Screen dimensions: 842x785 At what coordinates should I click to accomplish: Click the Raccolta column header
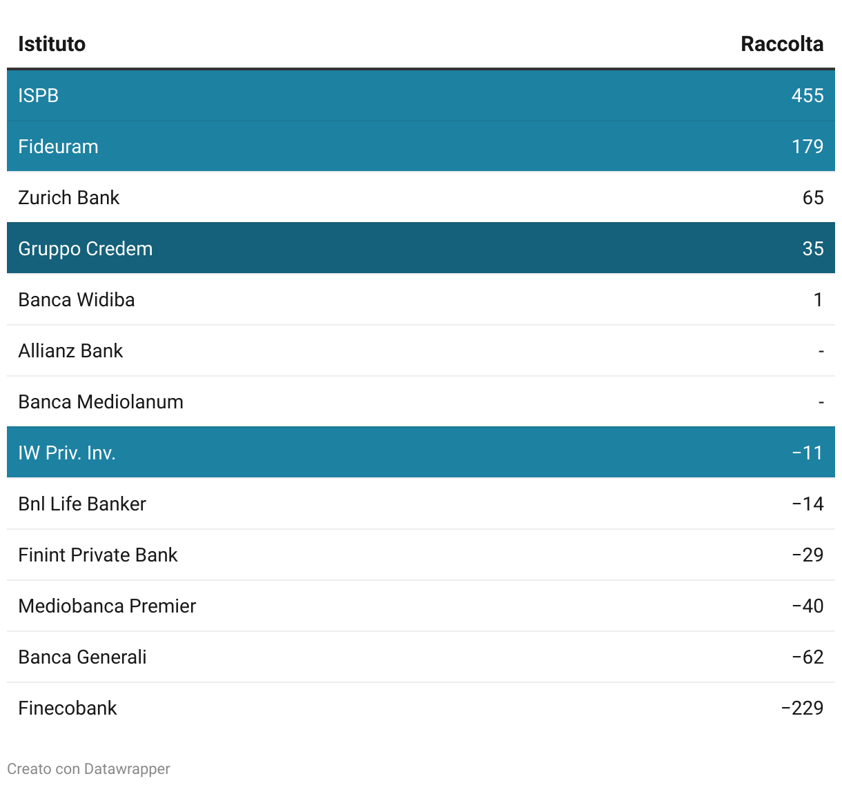pos(781,44)
